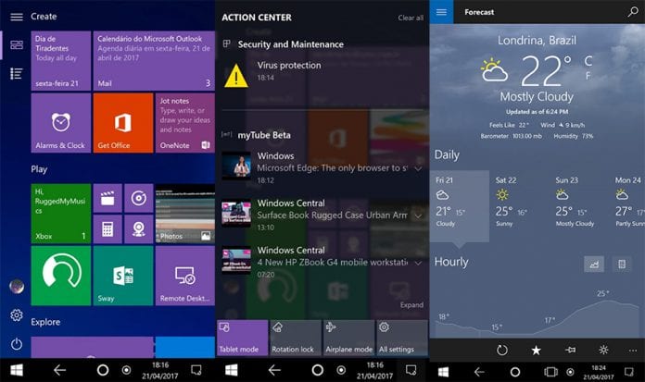This screenshot has height=382, width=645.
Task: Toggle Rotation lock quick action
Action: click(x=296, y=338)
